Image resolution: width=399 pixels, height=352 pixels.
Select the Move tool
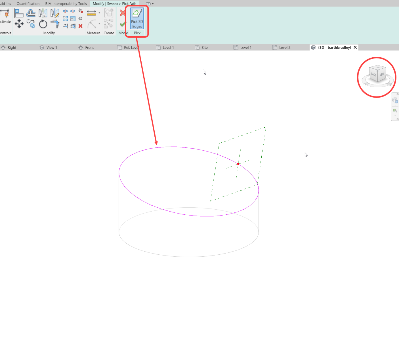pyautogui.click(x=19, y=24)
